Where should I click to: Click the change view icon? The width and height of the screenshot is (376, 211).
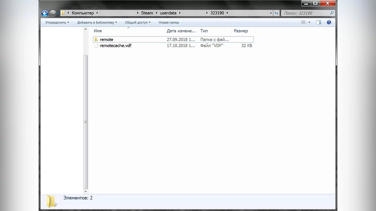point(303,23)
